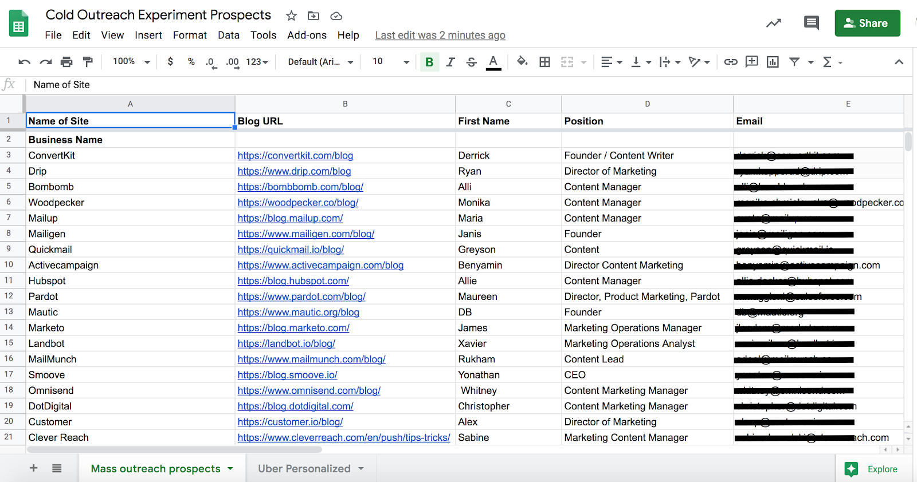917x482 pixels.
Task: Insert a link
Action: tap(731, 62)
